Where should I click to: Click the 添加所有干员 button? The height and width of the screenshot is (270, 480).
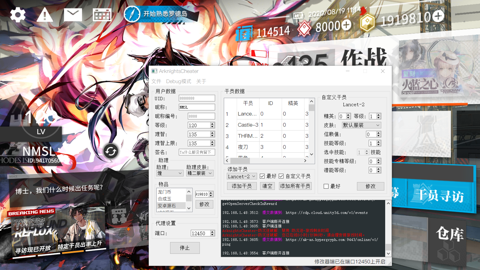click(295, 186)
